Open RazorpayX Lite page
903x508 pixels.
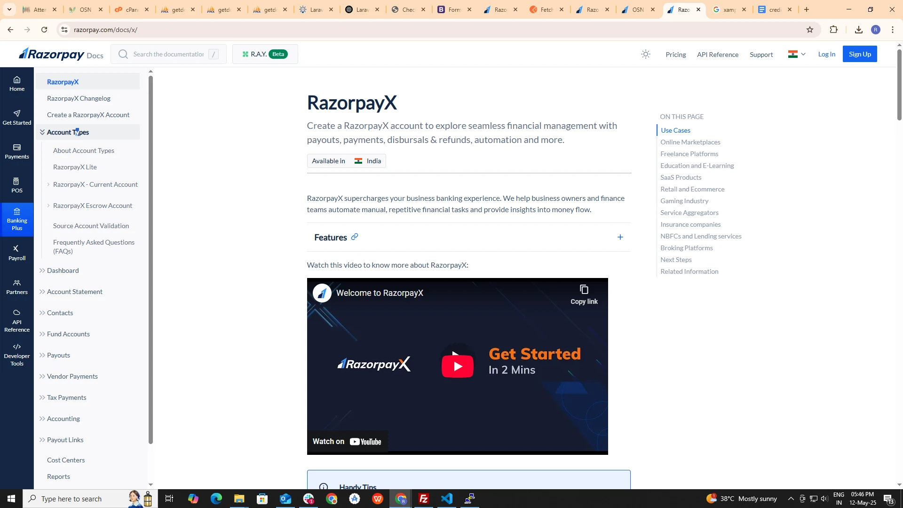click(75, 167)
